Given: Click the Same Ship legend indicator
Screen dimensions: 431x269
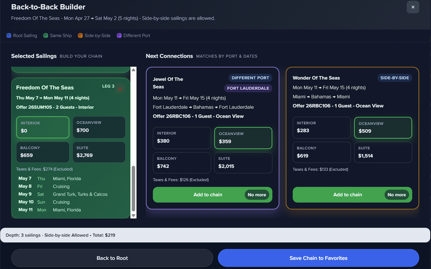Looking at the screenshot, I should point(45,35).
